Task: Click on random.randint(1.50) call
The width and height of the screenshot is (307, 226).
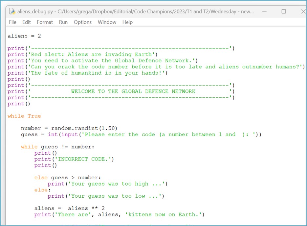Action: pos(84,128)
